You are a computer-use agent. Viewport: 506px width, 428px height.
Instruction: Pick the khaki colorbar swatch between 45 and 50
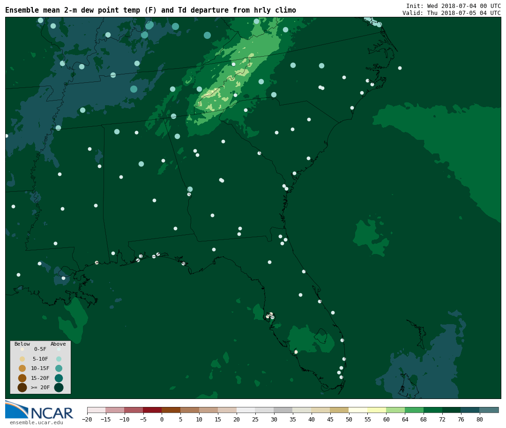tap(340, 410)
